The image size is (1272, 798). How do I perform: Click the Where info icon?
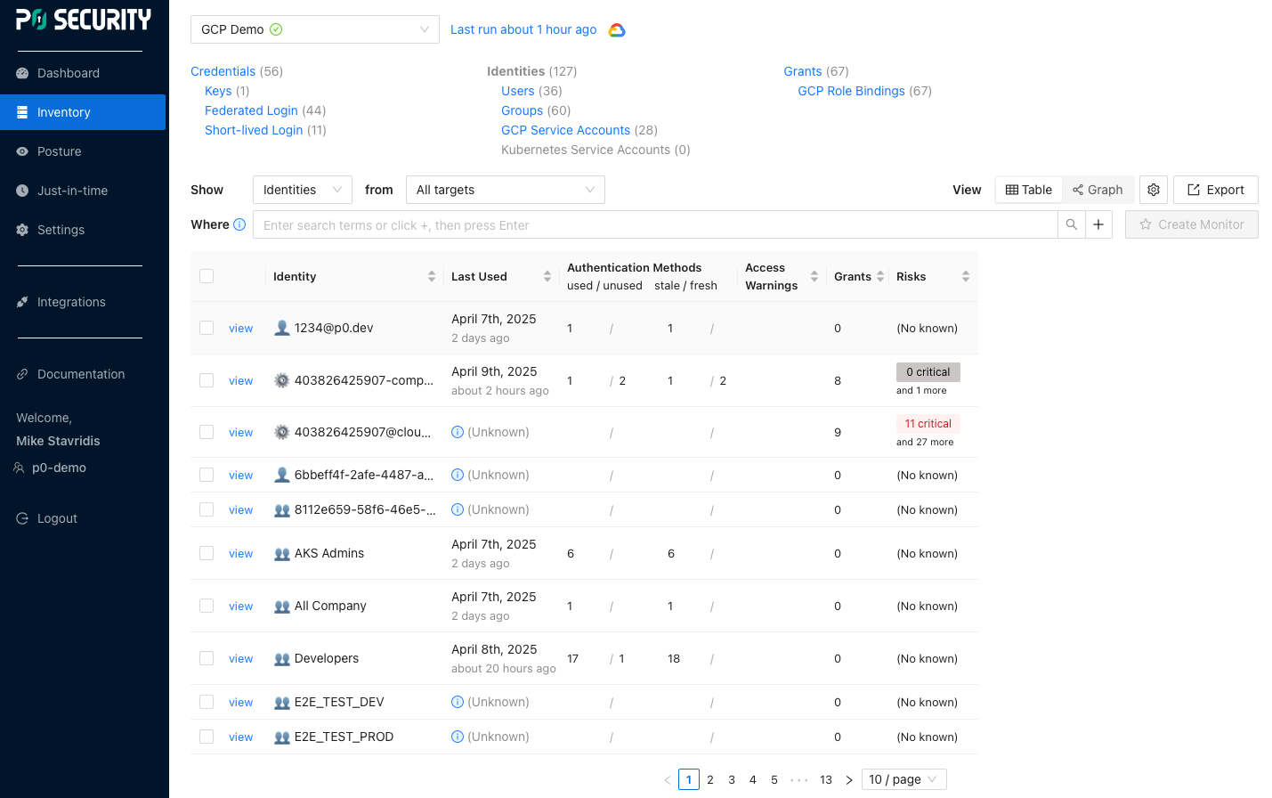(x=239, y=224)
